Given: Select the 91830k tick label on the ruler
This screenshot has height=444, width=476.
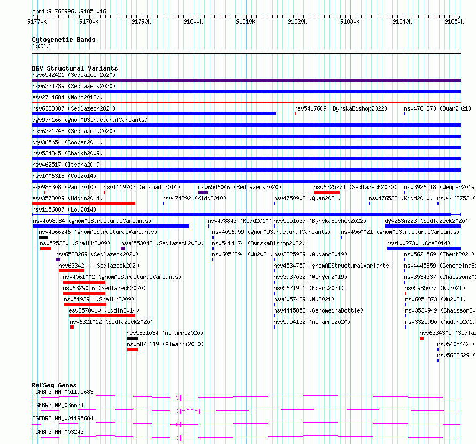Looking at the screenshot, I should point(350,21).
